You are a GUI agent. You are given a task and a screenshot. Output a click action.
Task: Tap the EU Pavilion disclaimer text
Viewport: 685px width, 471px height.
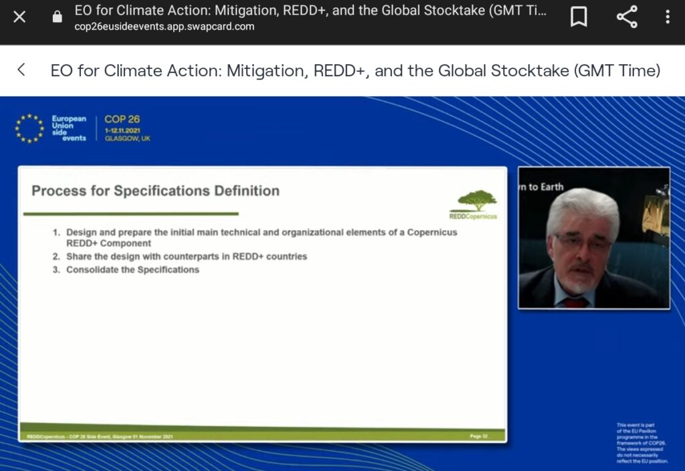click(642, 443)
